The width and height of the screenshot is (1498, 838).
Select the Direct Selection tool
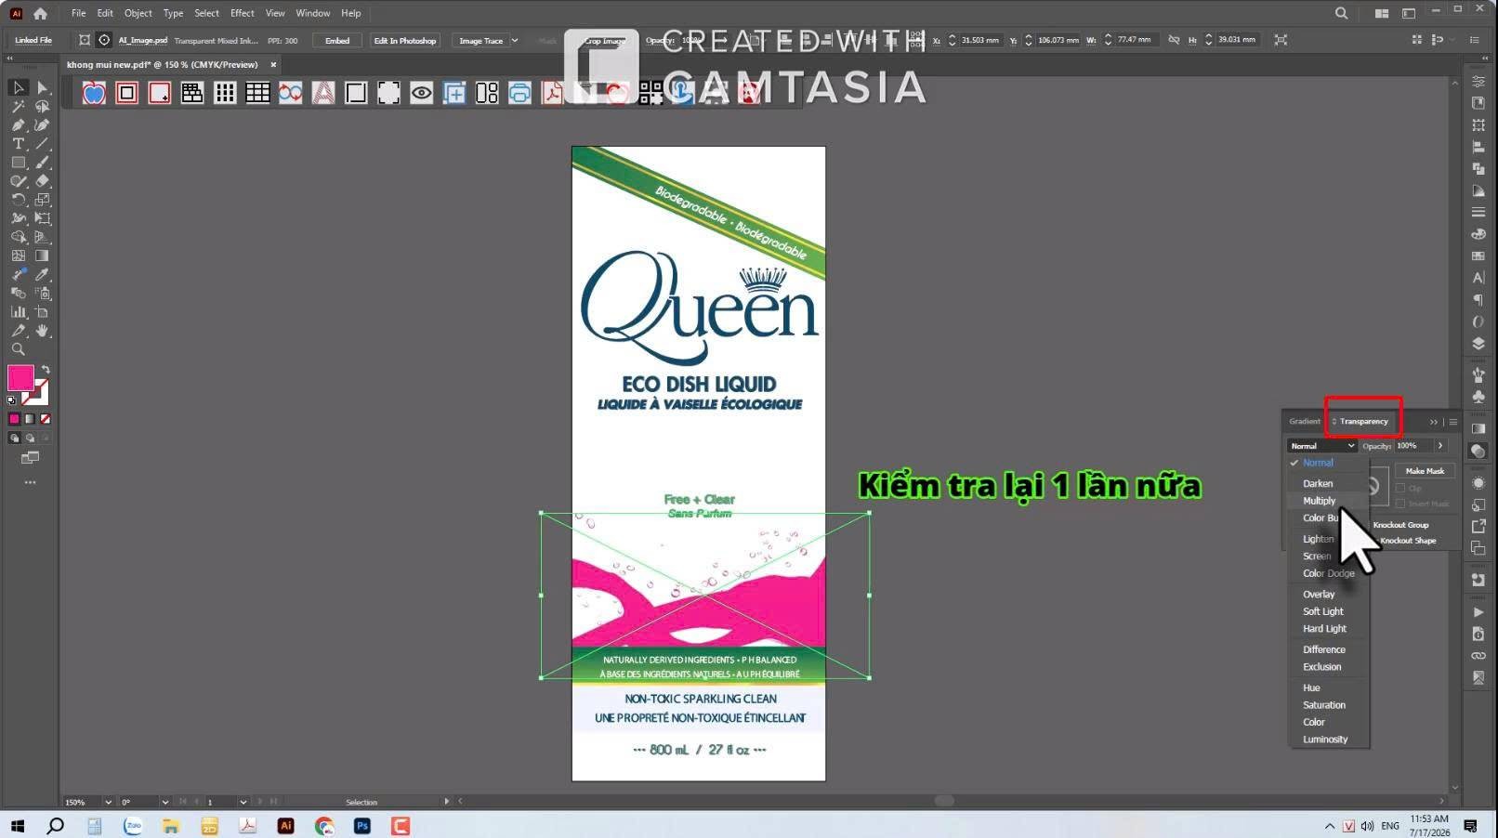tap(42, 87)
